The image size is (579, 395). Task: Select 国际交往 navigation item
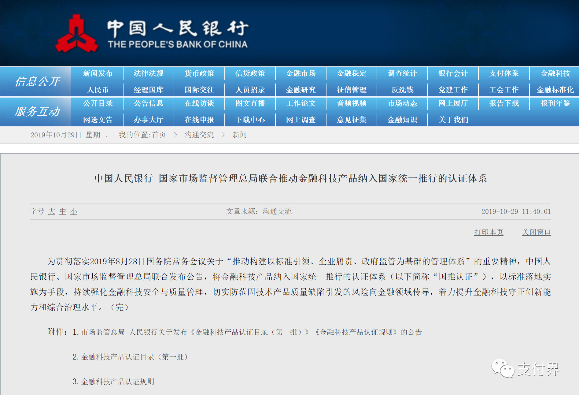point(199,90)
